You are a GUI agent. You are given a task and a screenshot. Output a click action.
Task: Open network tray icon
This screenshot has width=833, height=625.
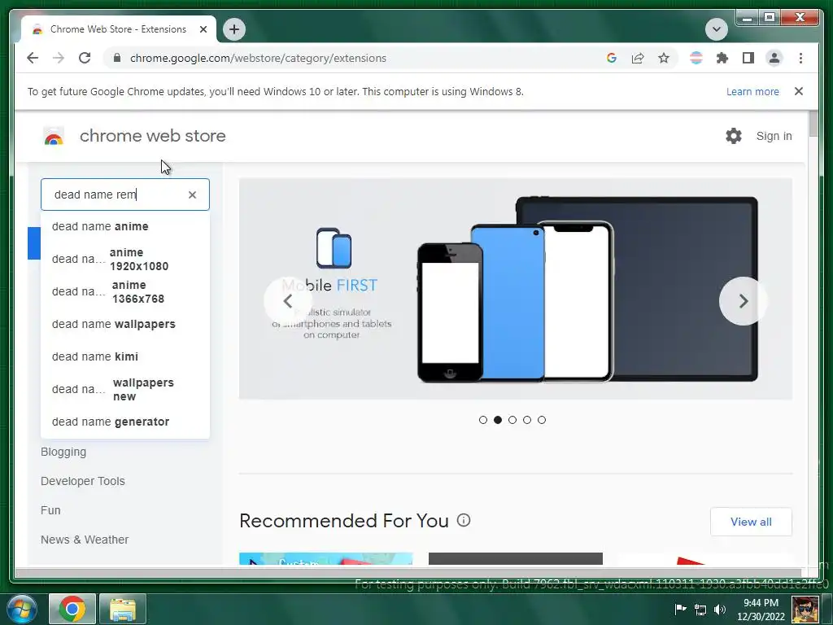(700, 610)
